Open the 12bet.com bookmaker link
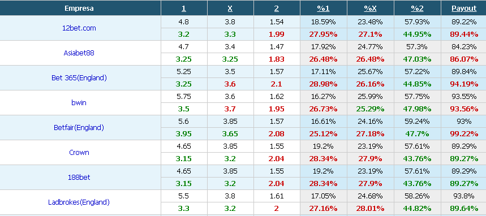This screenshot has width=486, height=216. click(79, 28)
